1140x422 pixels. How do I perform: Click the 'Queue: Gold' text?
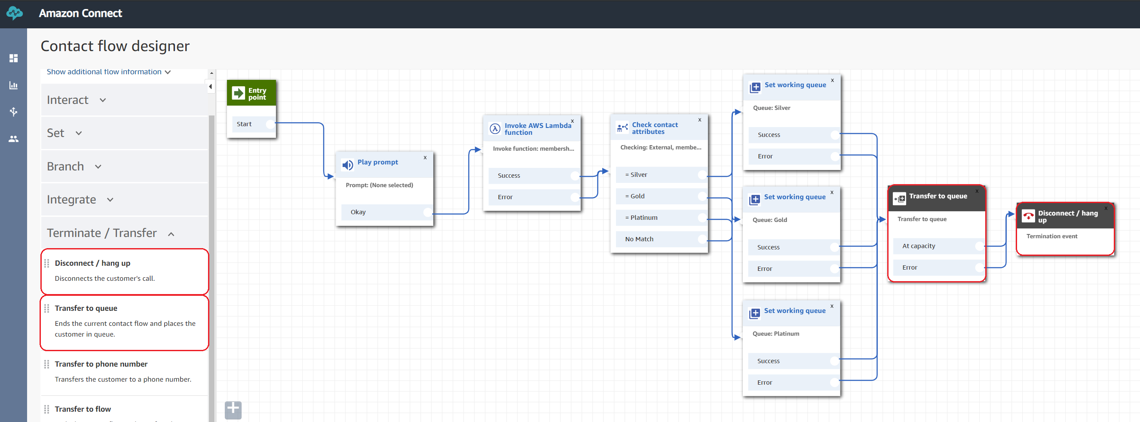[769, 220]
